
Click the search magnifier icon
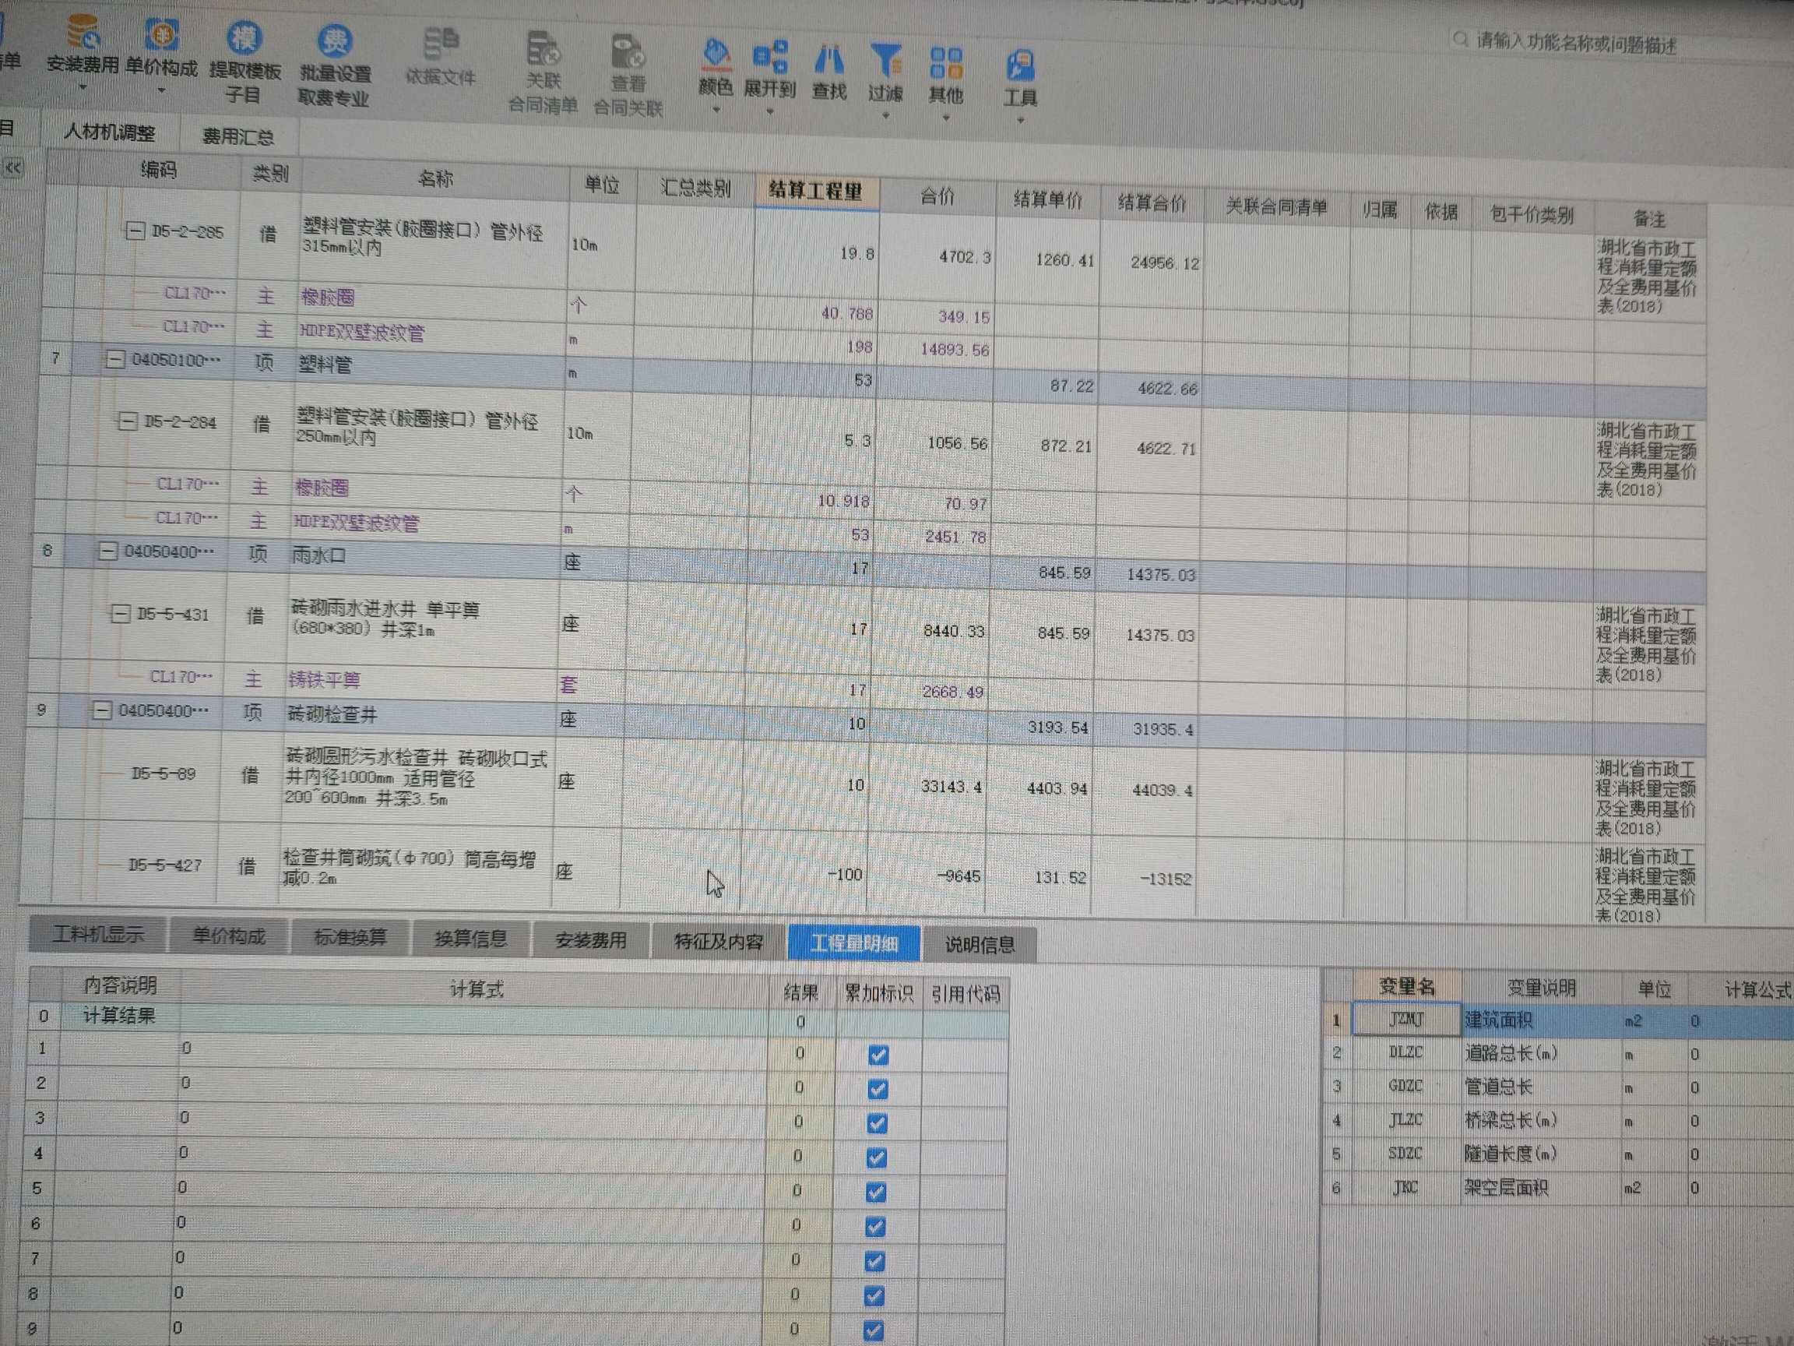coord(1461,39)
